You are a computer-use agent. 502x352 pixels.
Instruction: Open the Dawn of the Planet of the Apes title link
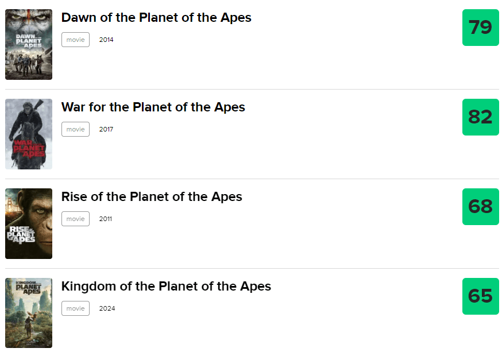tap(156, 17)
